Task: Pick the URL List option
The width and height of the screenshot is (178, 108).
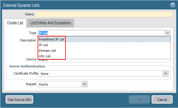Action: tap(104, 56)
